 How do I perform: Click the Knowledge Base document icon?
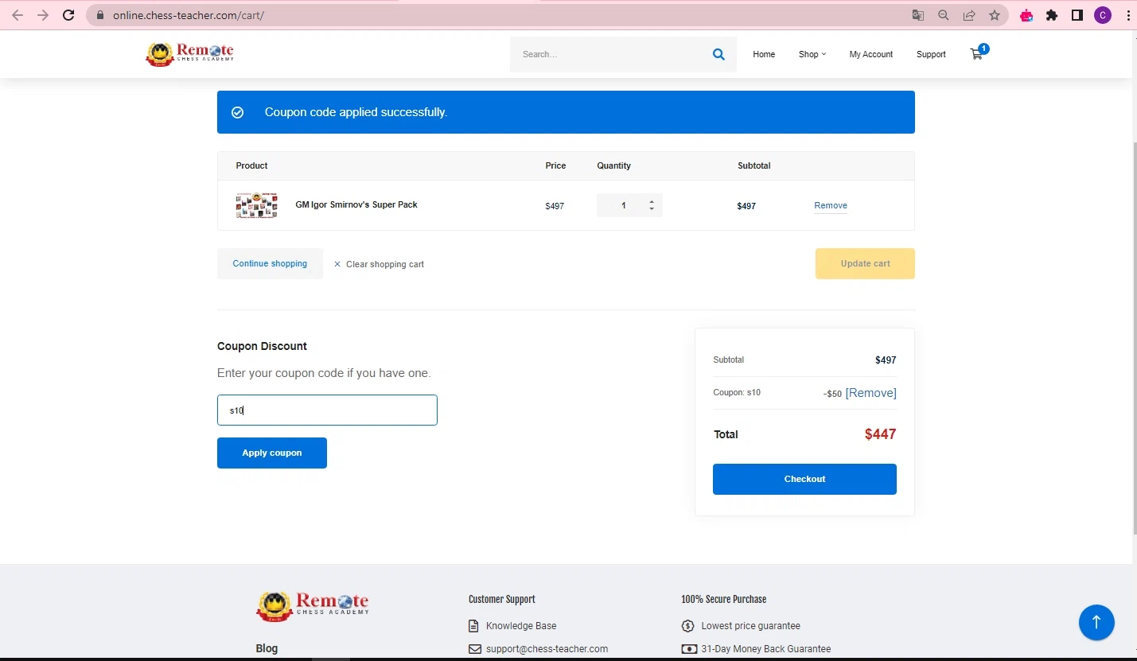pos(474,626)
